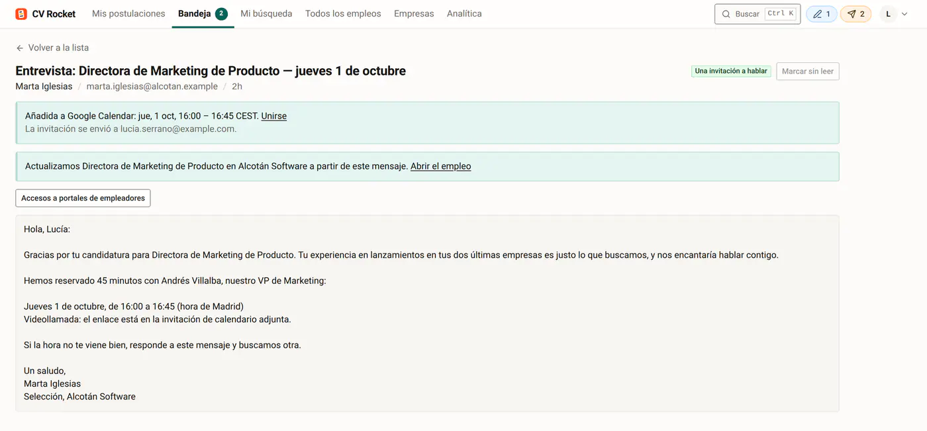The image size is (927, 431).
Task: Click the CV Rocket brand name
Action: click(54, 14)
